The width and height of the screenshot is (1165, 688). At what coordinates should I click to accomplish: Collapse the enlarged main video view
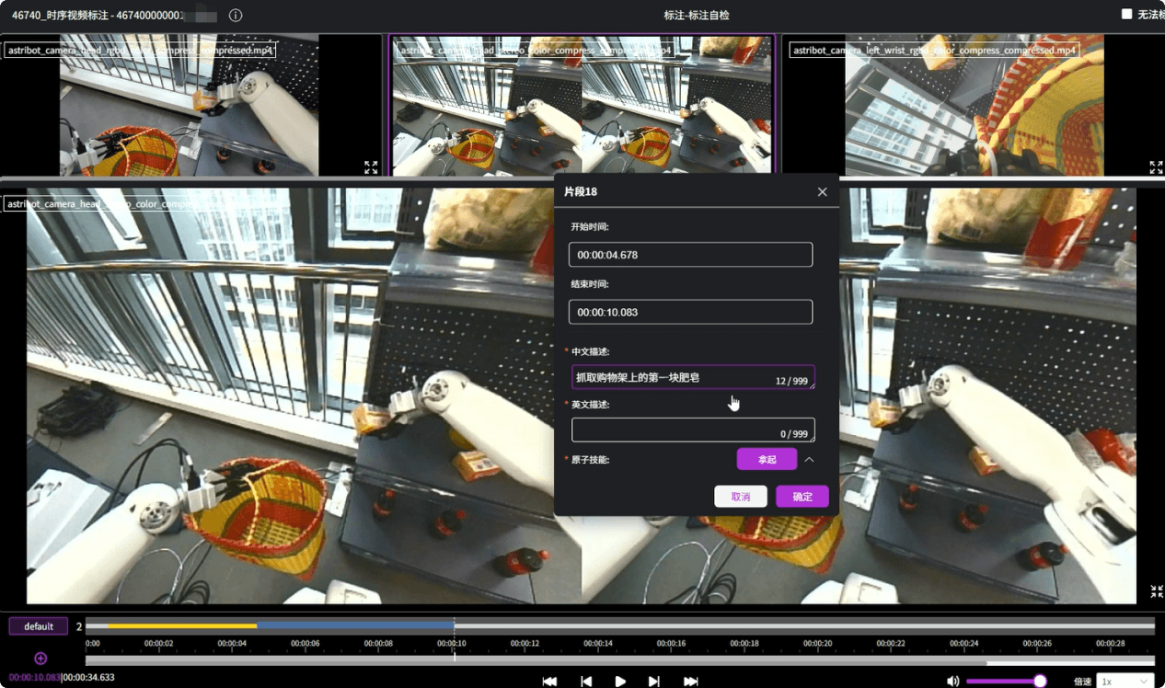[1157, 591]
